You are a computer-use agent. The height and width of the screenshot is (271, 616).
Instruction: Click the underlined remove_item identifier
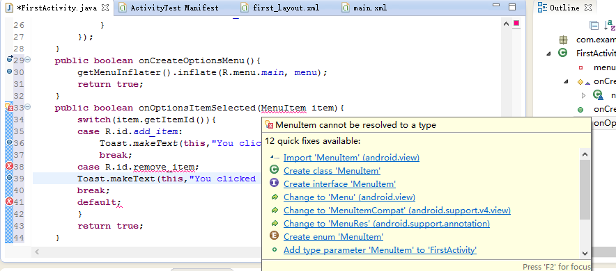[164, 167]
